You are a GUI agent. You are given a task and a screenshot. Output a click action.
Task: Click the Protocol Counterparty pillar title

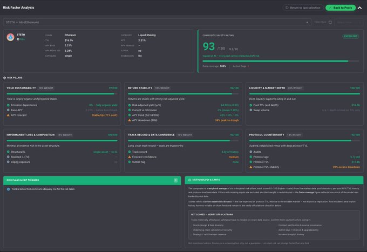point(267,135)
